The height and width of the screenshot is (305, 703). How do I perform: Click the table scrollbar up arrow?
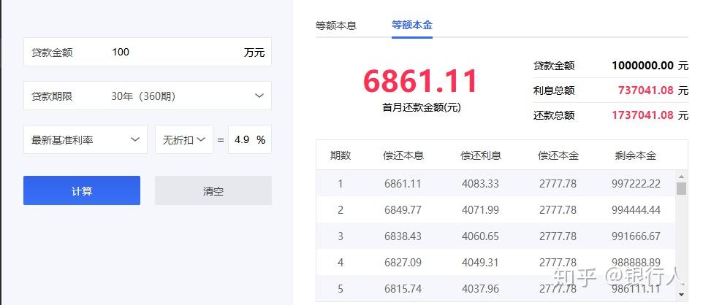click(x=682, y=177)
